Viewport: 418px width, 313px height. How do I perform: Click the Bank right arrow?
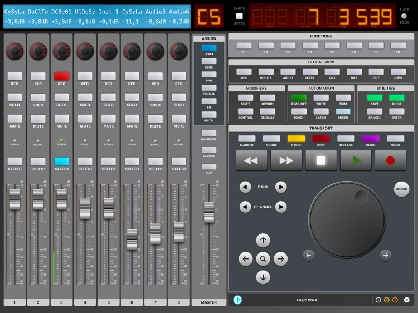[x=281, y=187]
